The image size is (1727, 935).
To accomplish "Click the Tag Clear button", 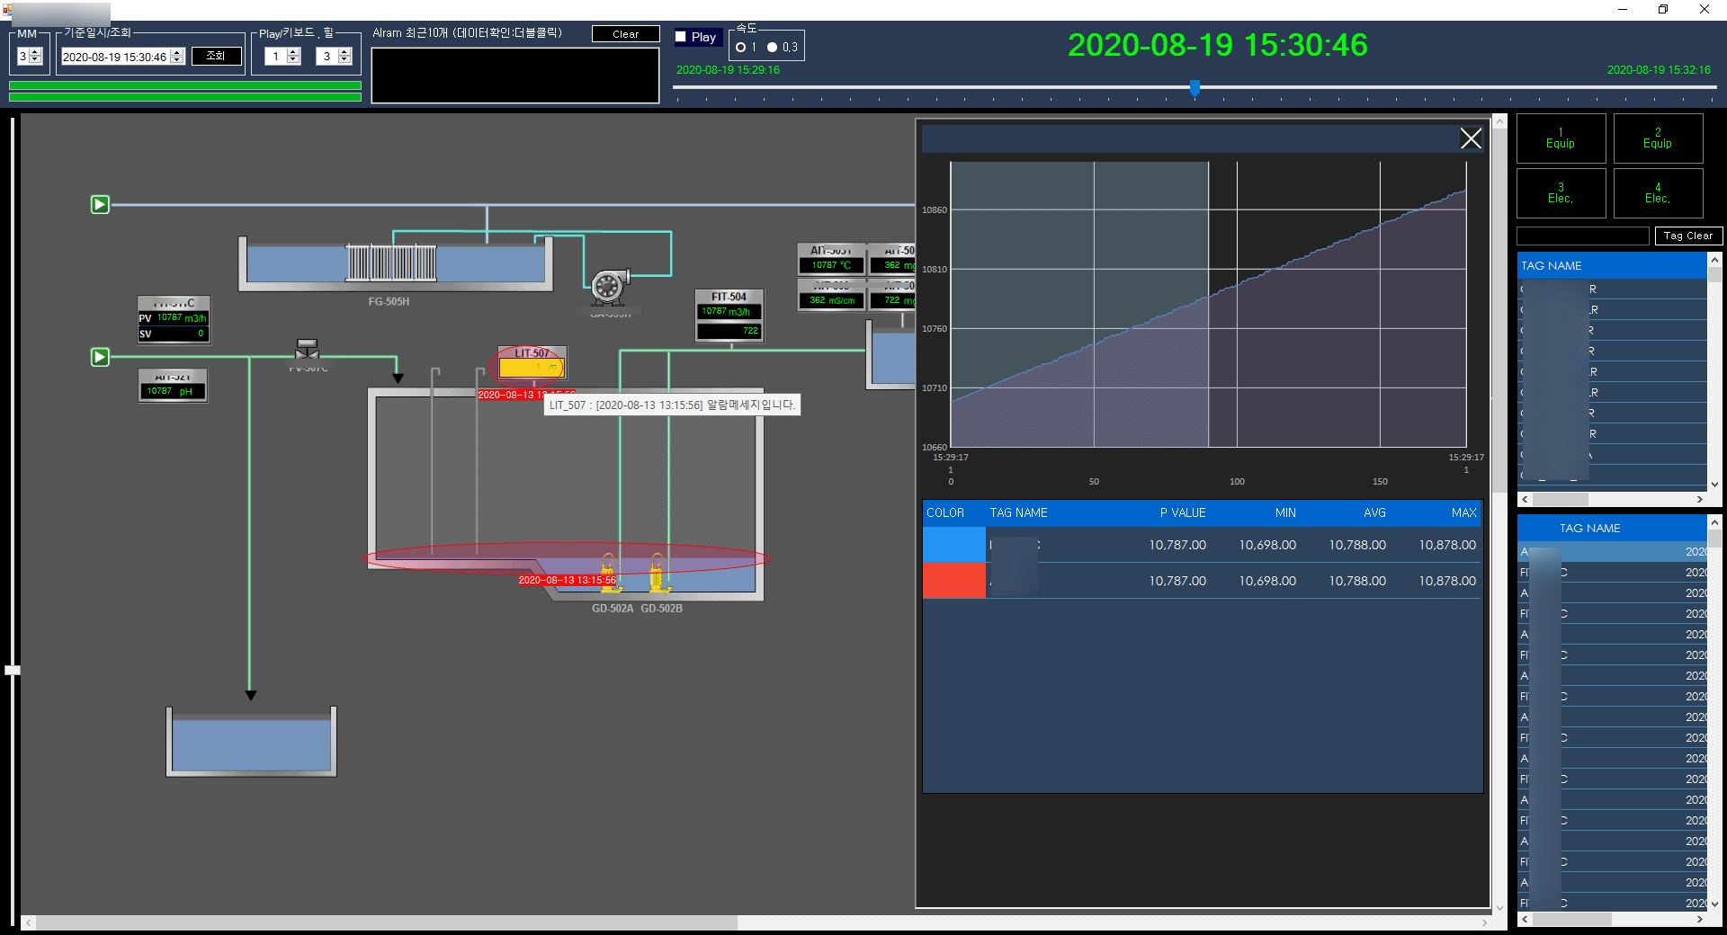I will [x=1688, y=236].
